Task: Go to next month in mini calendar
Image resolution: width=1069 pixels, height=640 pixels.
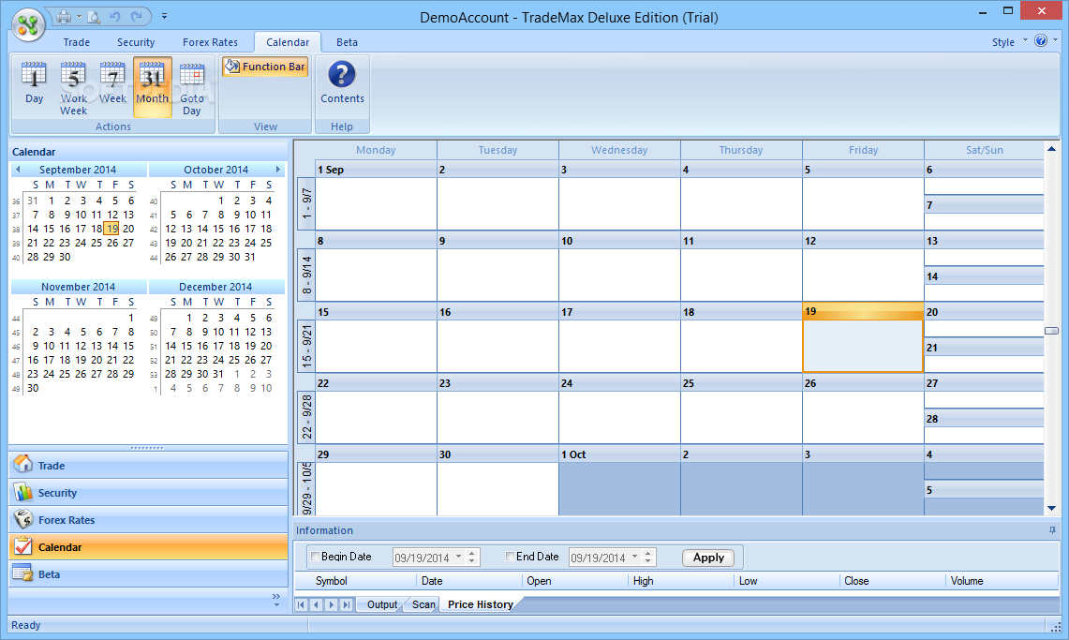Action: 277,169
